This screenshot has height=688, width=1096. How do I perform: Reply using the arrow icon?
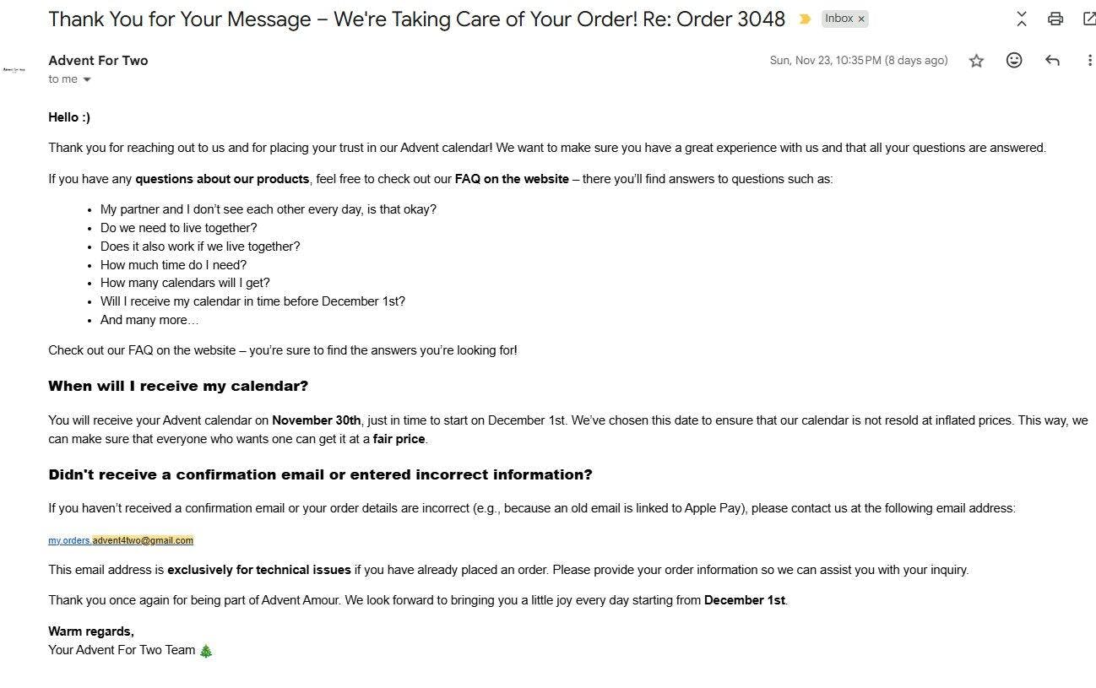point(1052,60)
